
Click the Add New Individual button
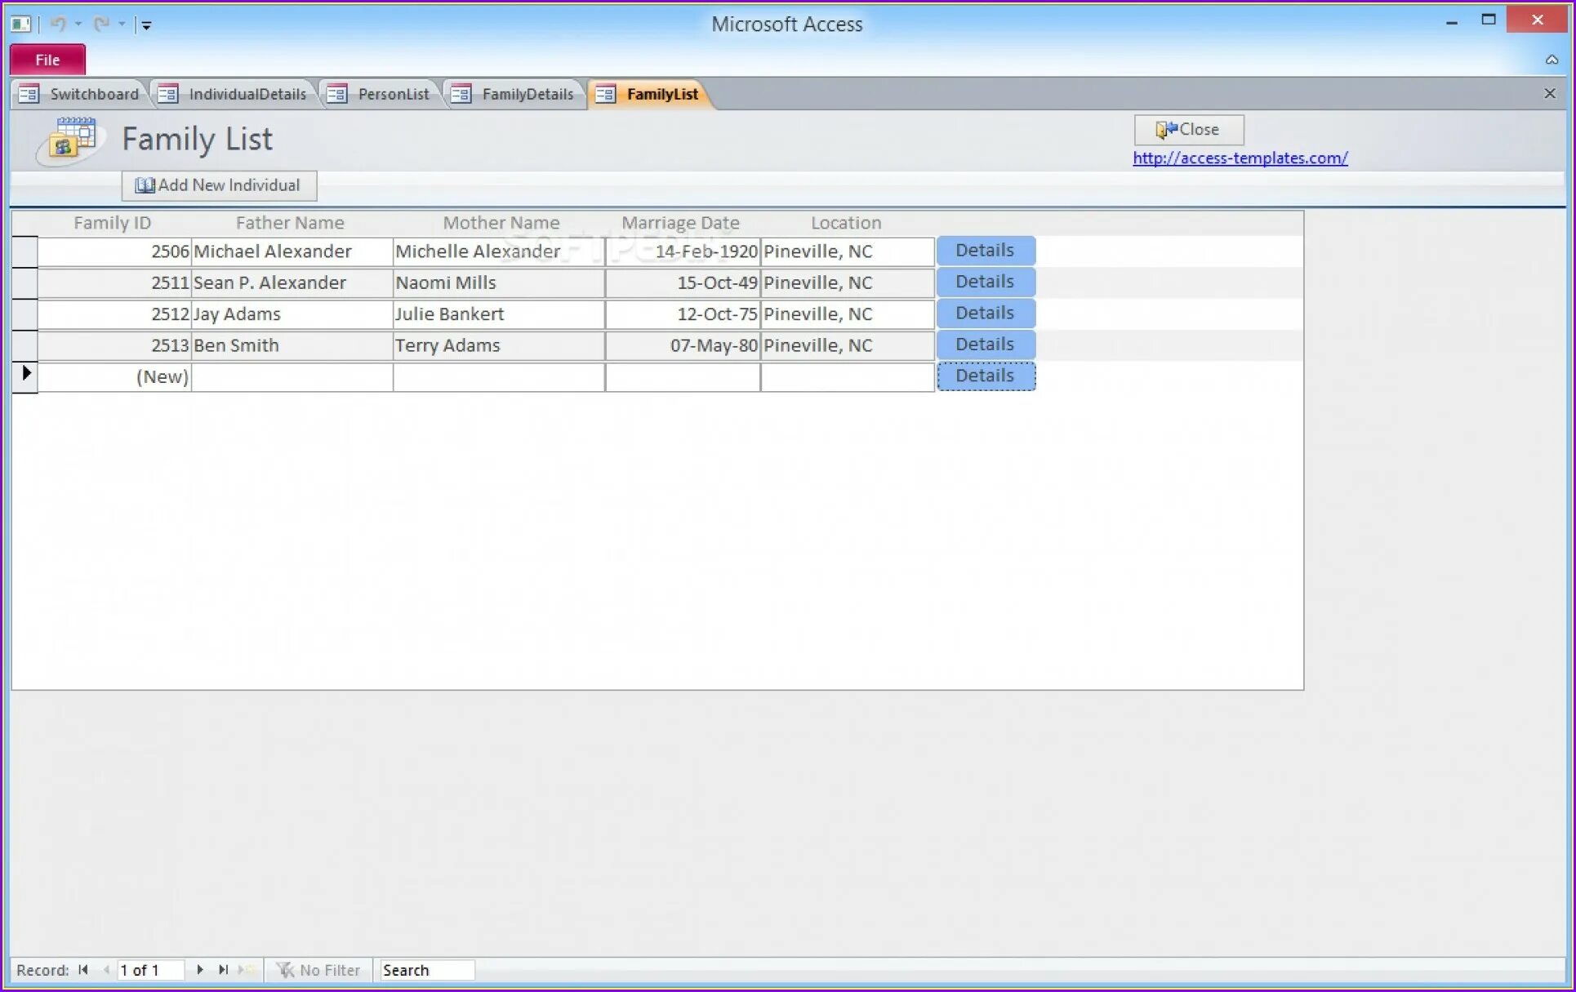[x=219, y=185]
